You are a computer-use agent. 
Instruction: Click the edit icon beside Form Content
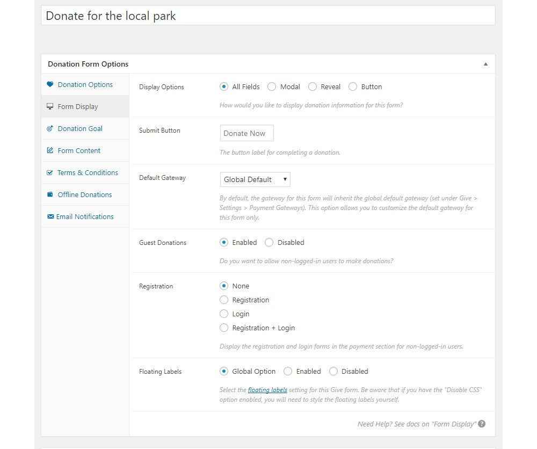[50, 151]
